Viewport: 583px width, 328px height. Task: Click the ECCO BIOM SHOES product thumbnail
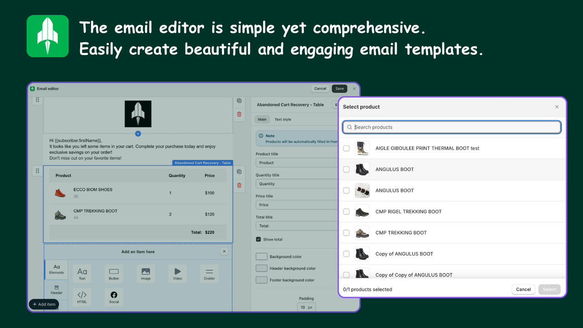pyautogui.click(x=60, y=193)
